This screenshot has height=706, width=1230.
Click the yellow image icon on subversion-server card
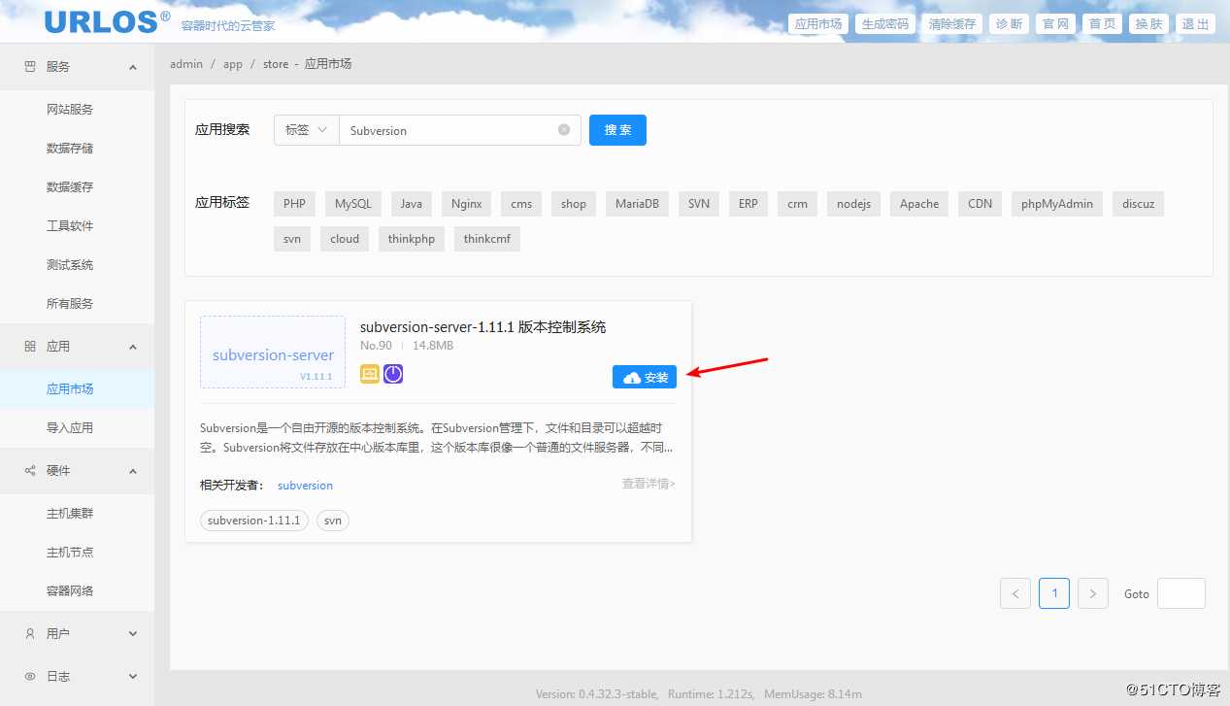click(x=370, y=374)
